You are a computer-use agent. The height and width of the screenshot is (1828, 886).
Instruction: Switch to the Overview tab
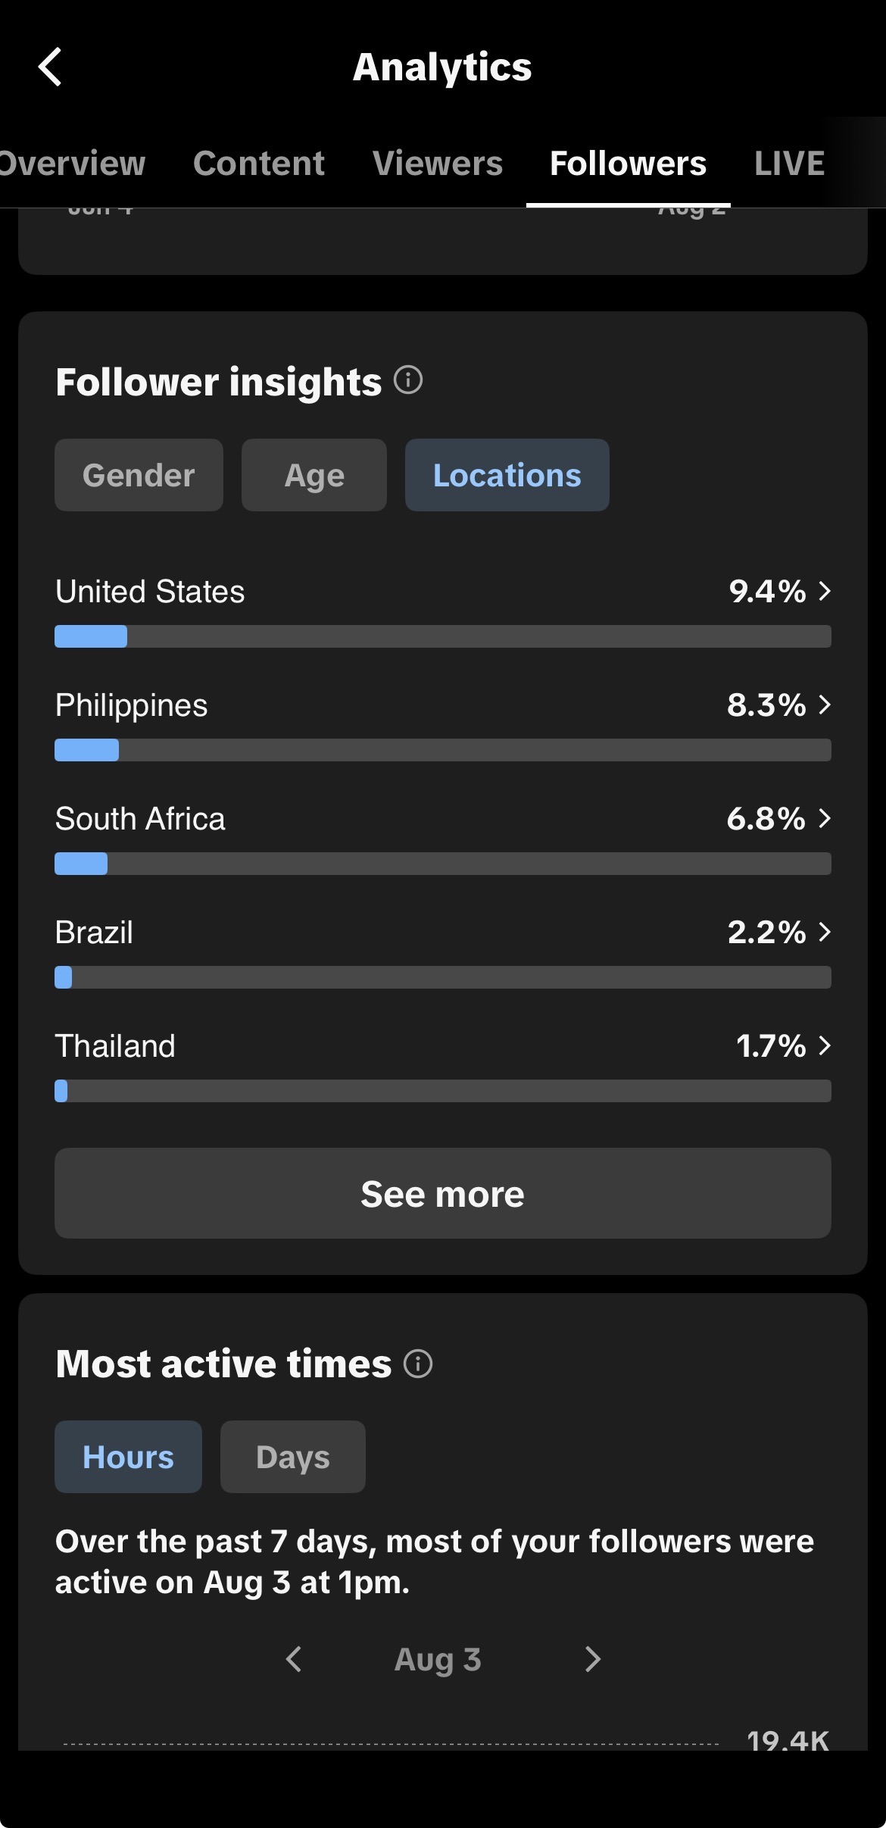(x=72, y=163)
